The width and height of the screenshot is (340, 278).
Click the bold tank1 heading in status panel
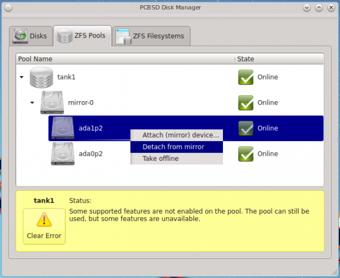point(44,201)
